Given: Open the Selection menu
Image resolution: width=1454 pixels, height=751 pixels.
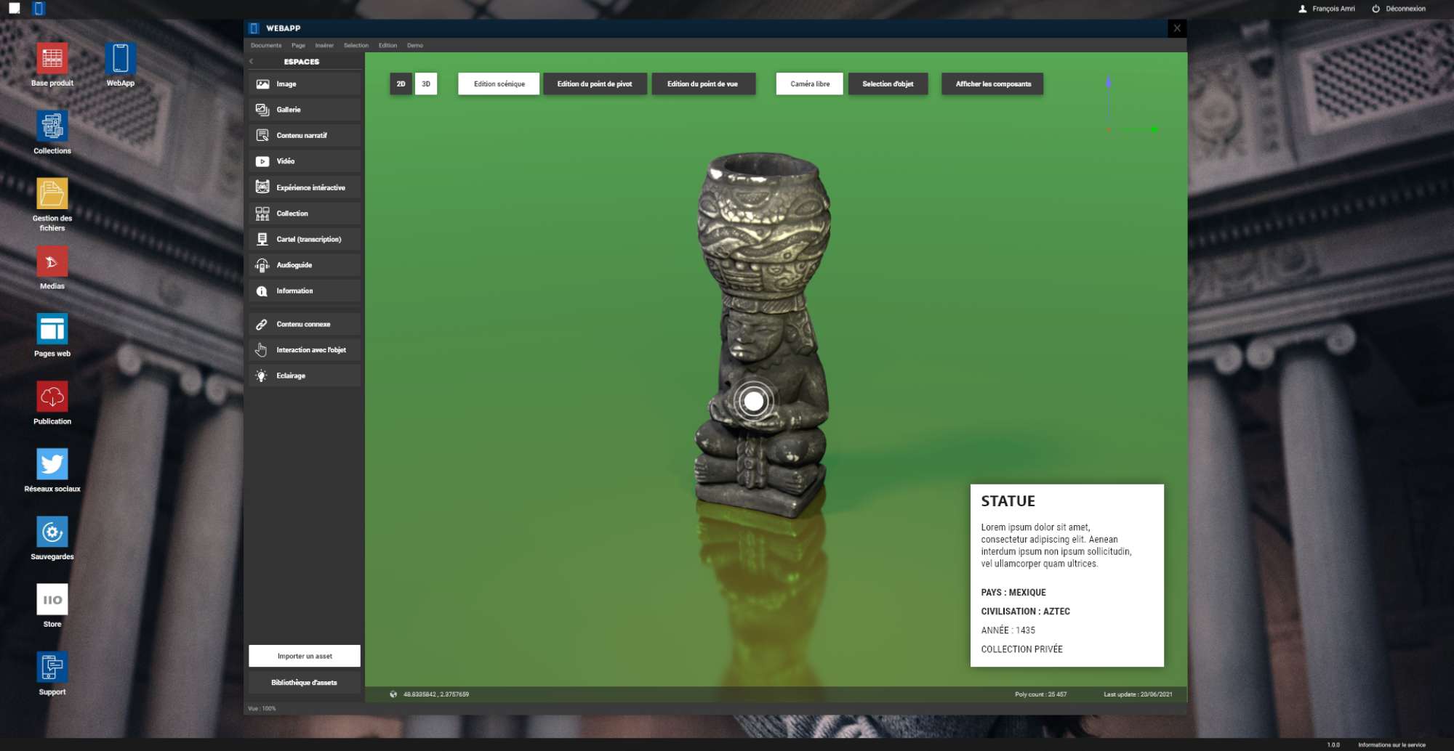Looking at the screenshot, I should 356,45.
